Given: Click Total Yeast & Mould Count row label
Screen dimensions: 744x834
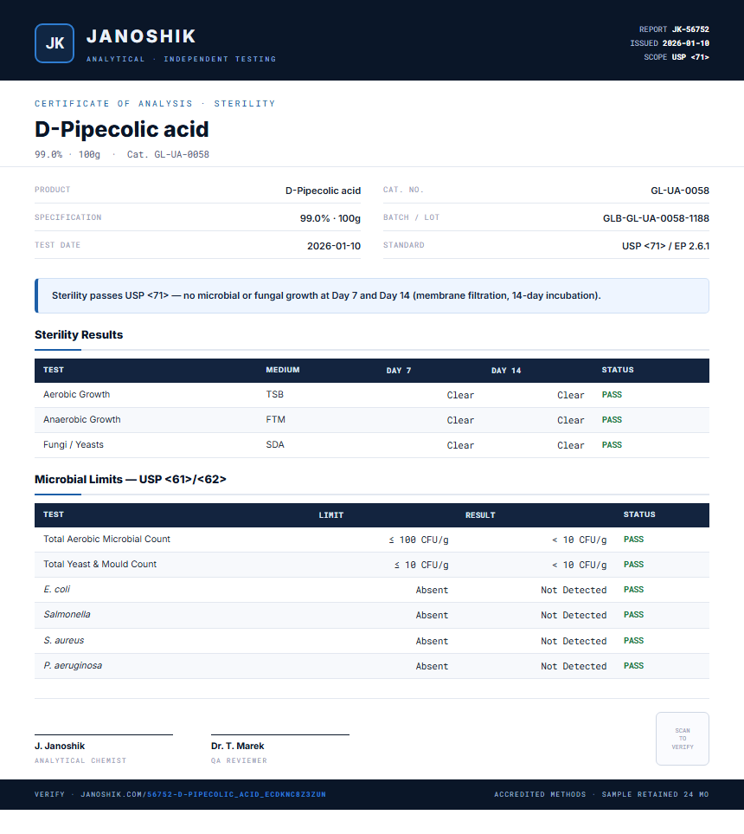Looking at the screenshot, I should click(x=99, y=564).
